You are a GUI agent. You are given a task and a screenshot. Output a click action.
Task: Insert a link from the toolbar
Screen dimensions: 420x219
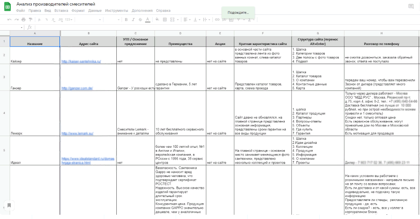[x=217, y=20]
